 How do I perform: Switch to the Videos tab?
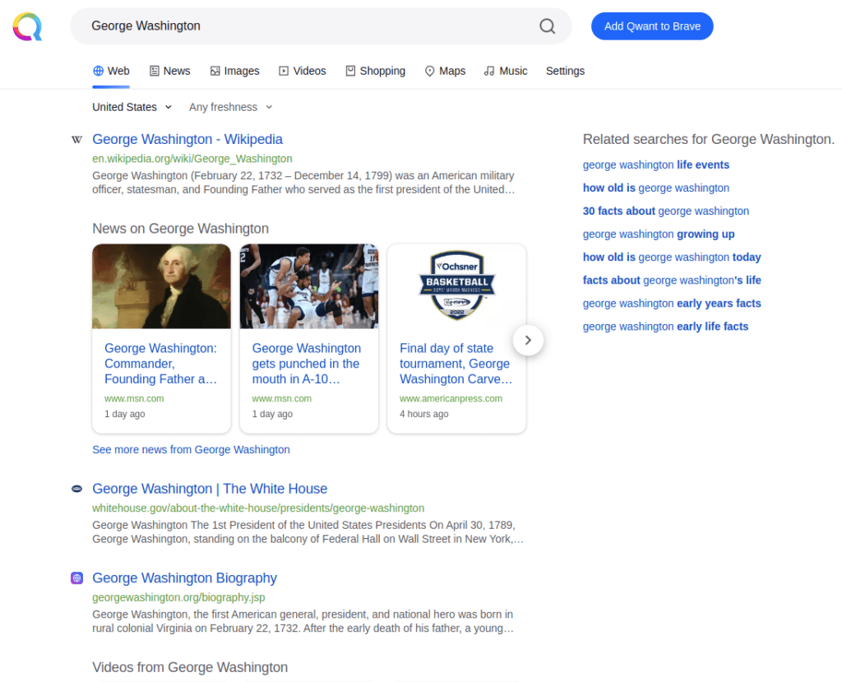pos(303,71)
